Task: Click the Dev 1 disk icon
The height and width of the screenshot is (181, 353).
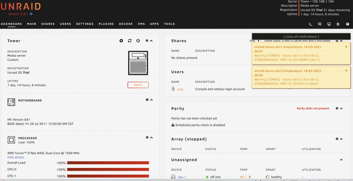Action: 173,177
